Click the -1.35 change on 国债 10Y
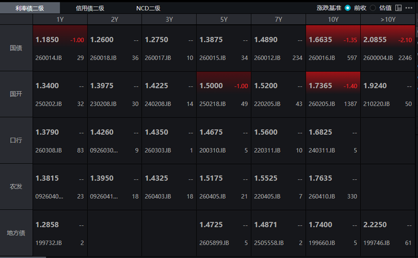 350,40
